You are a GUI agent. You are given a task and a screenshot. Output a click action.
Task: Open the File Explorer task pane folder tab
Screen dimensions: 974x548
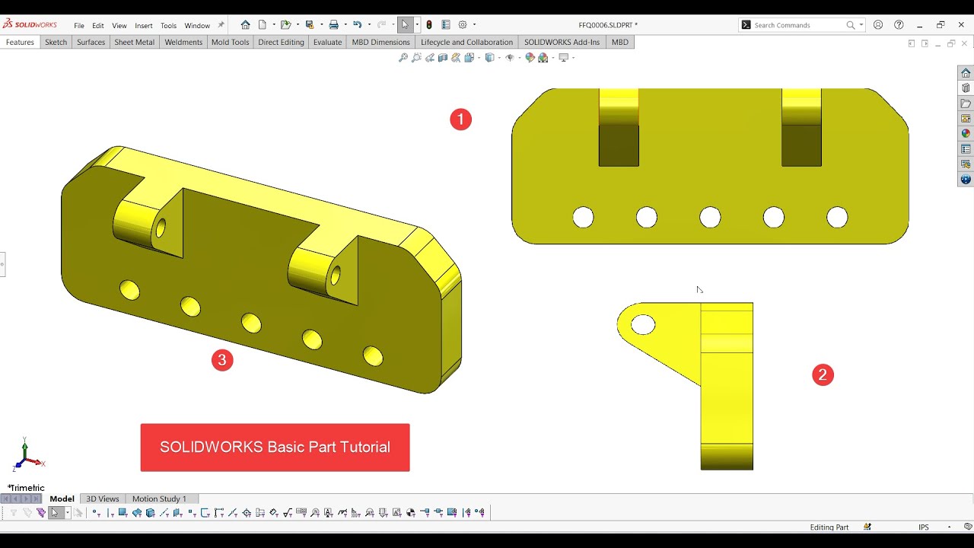click(x=966, y=104)
